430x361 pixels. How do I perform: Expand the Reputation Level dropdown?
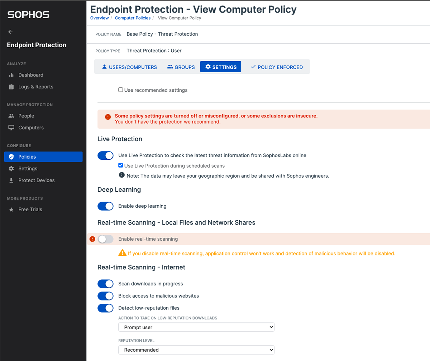(196, 350)
